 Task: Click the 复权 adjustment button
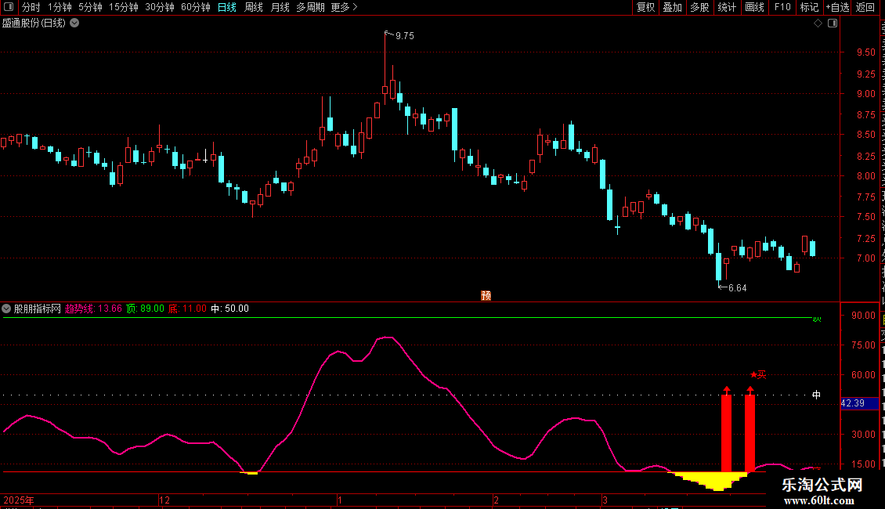[x=645, y=8]
